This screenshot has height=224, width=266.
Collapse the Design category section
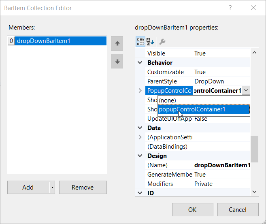140,156
